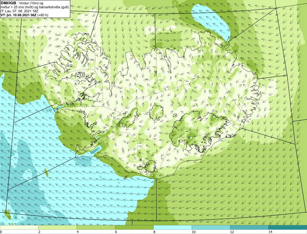Image resolution: width=307 pixels, height=234 pixels.
Task: Click the 8–10 m/s light cyan legend swatch
Action: tap(173, 228)
